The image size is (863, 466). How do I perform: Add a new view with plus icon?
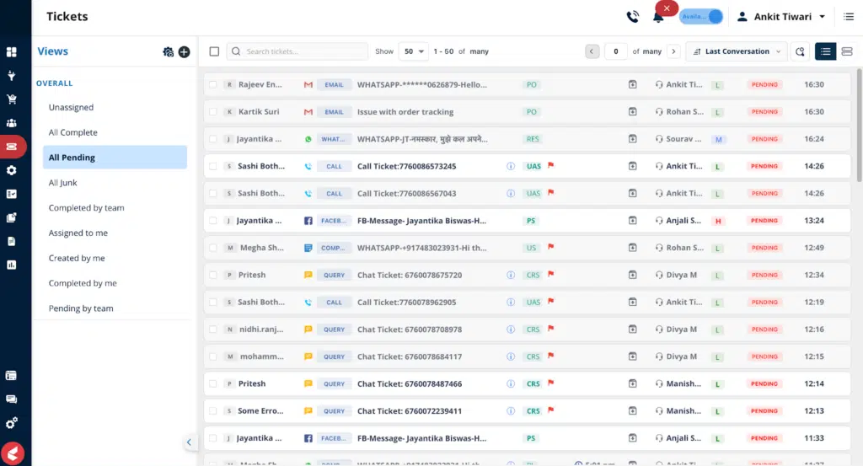[185, 52]
